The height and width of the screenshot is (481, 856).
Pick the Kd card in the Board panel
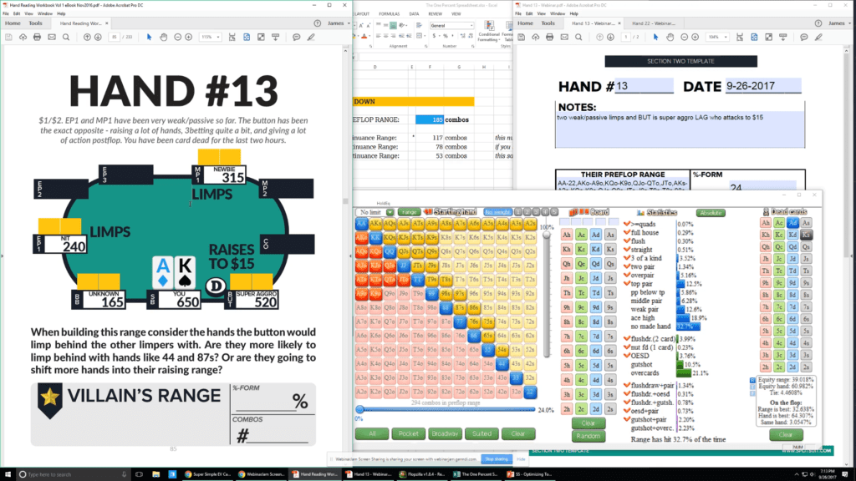coord(595,249)
